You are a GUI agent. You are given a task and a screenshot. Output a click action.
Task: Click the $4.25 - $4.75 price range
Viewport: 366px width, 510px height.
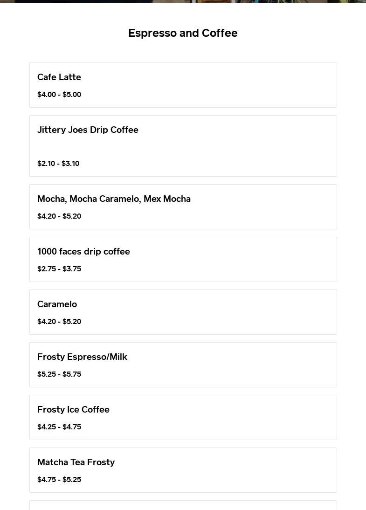tap(59, 427)
